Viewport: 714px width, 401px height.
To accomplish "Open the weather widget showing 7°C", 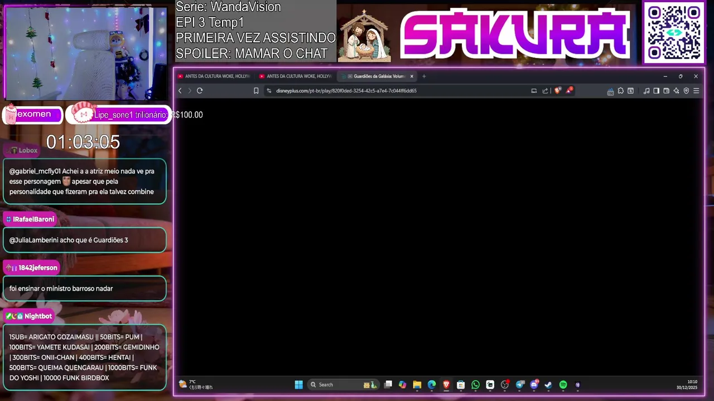I will 195,385.
